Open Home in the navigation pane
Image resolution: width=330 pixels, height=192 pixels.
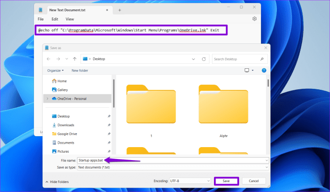[x=59, y=81]
